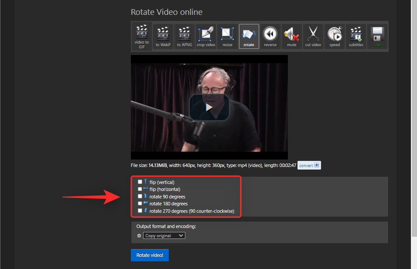Open the Copy original encoding dropdown
417x269 pixels.
pos(164,235)
